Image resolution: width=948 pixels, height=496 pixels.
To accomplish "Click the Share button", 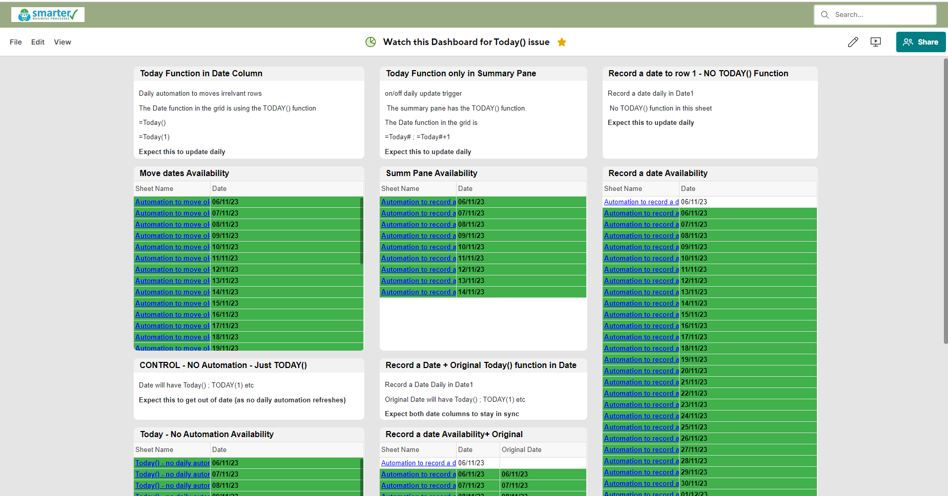I will (x=921, y=42).
